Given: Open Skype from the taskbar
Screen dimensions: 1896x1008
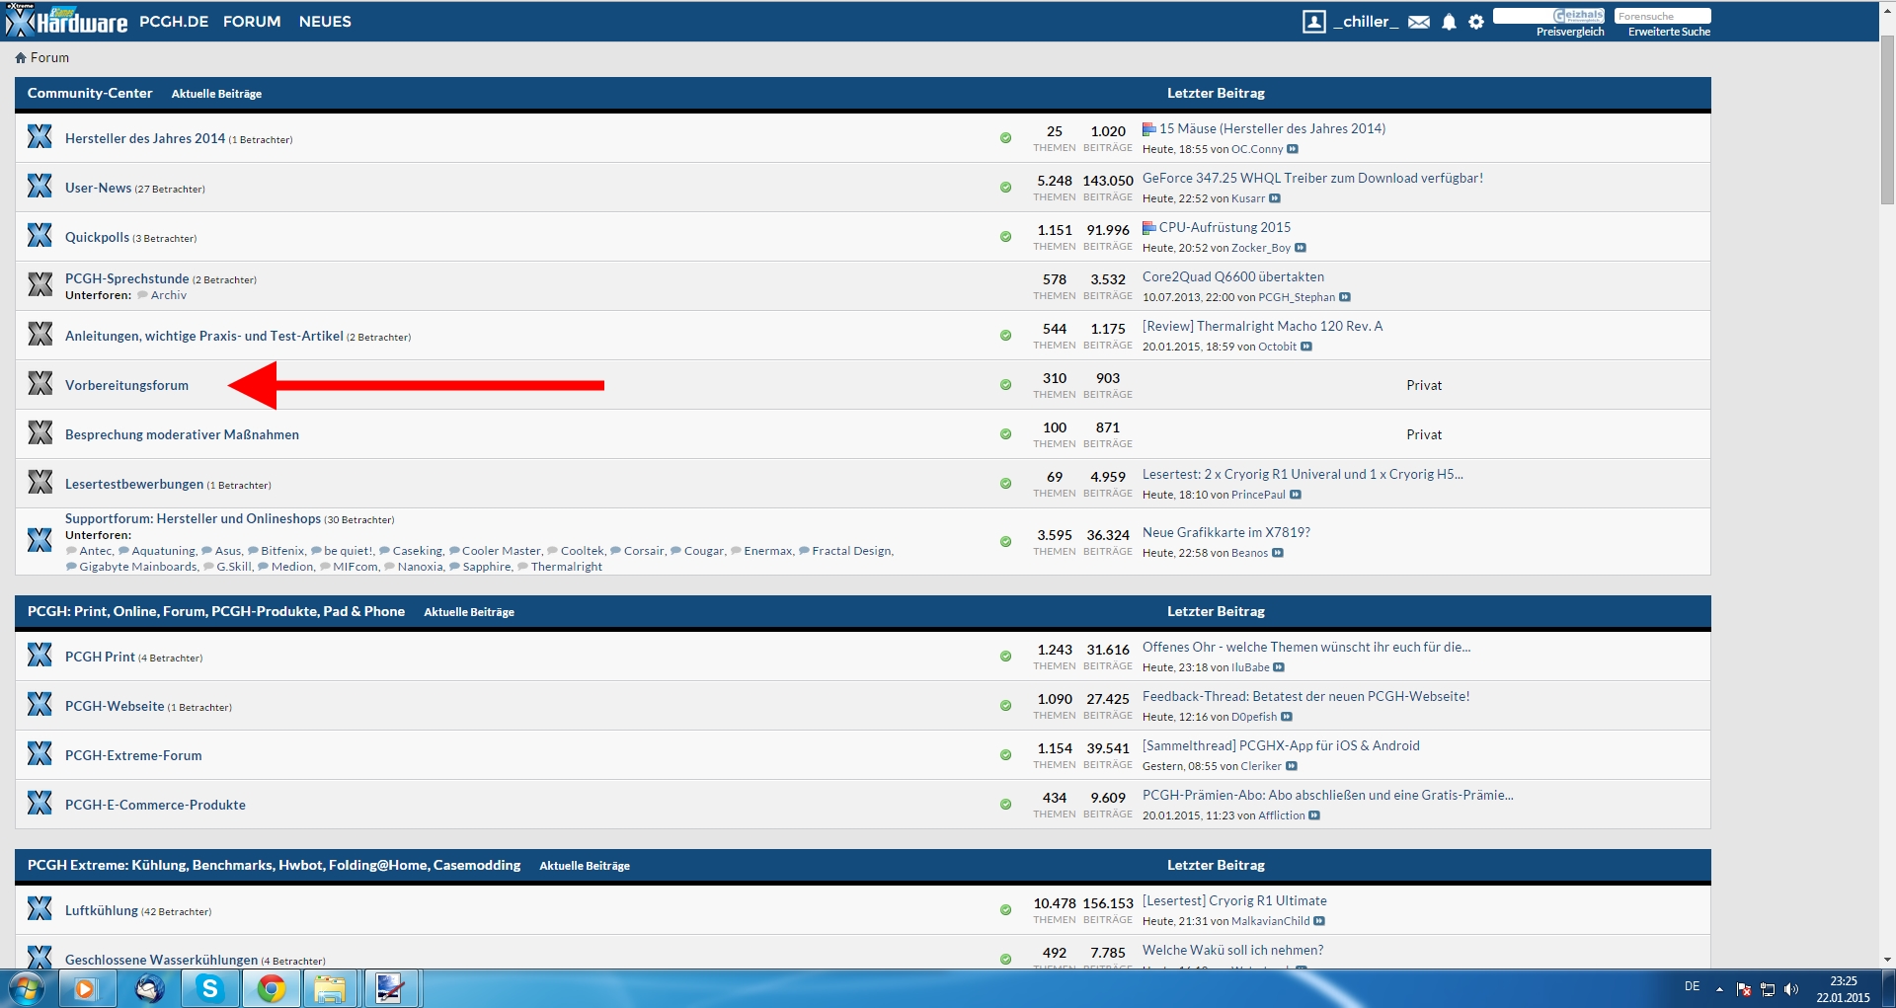Looking at the screenshot, I should point(210,988).
